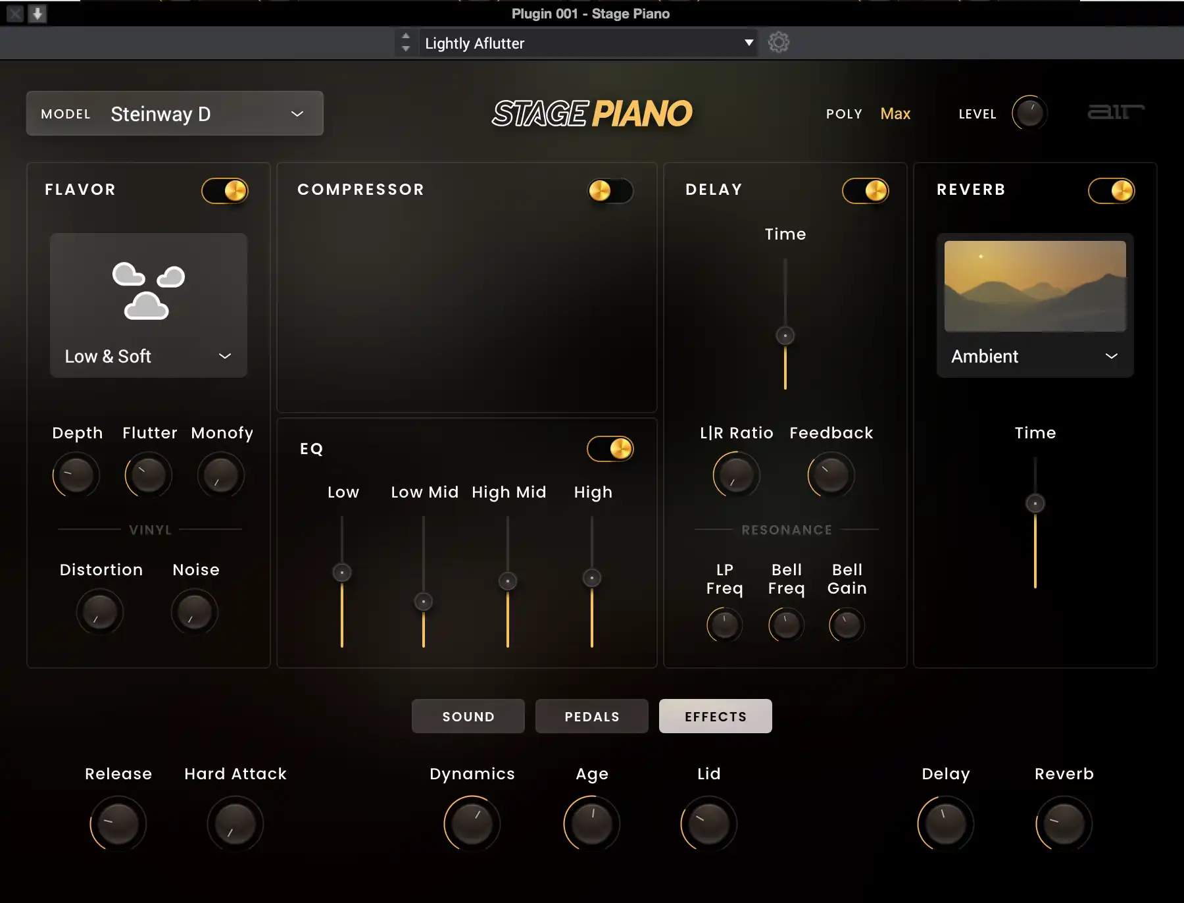Open the plugin settings gear icon
The width and height of the screenshot is (1184, 903).
[779, 42]
